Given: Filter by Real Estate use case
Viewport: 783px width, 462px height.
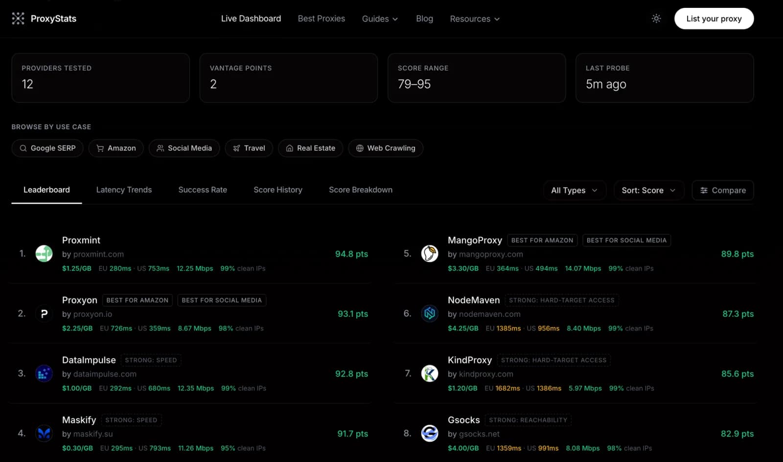Looking at the screenshot, I should point(311,148).
